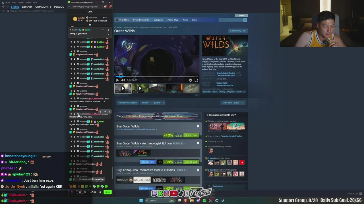
Task: Open Steam from taskbar
Action: (x=223, y=201)
